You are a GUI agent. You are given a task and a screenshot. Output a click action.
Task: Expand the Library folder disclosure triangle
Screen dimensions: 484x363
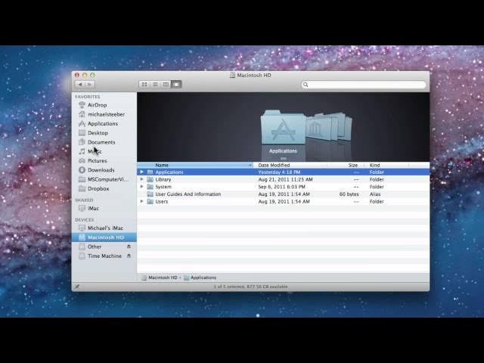tap(141, 179)
